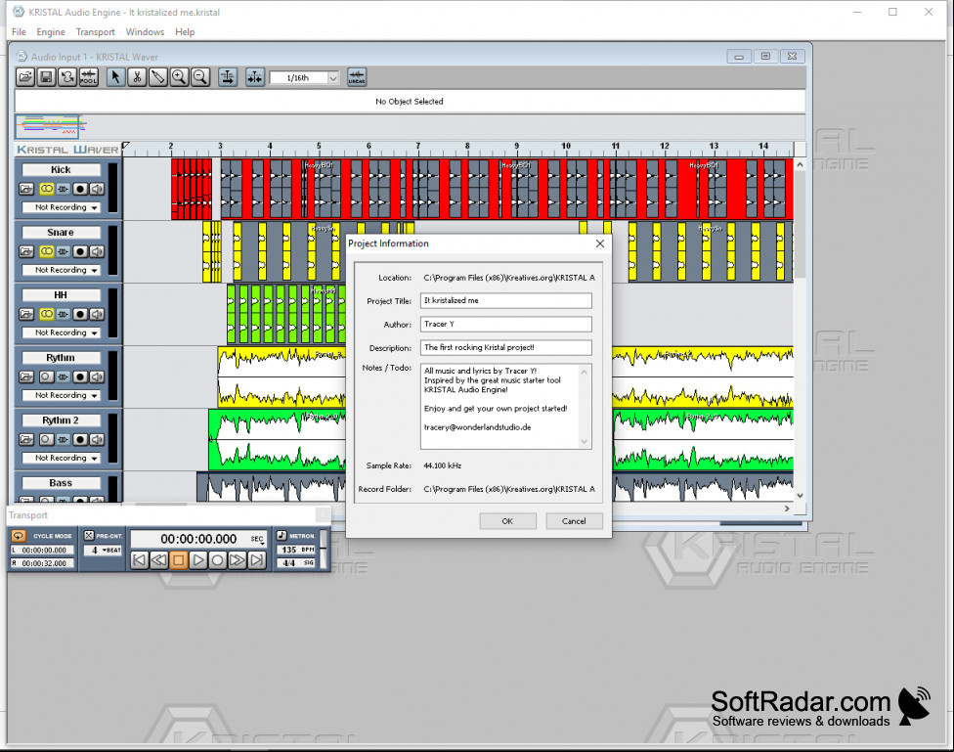Click the Kick track name label

(x=61, y=170)
